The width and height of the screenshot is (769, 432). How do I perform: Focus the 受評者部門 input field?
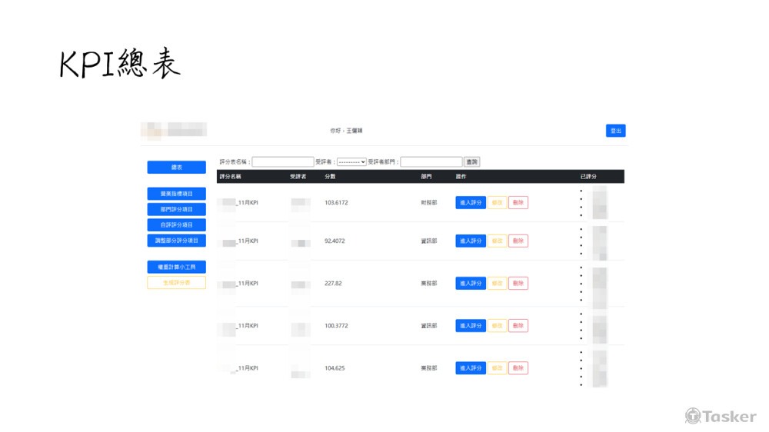point(431,162)
